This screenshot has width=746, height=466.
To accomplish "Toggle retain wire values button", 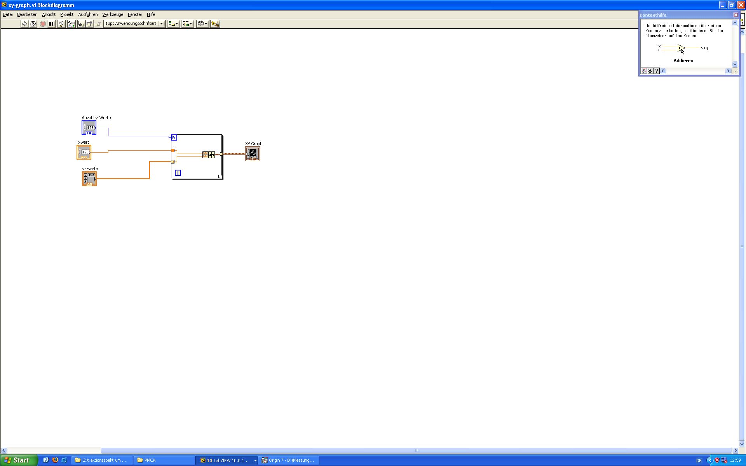I will [71, 24].
